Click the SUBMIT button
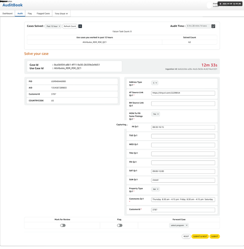The width and height of the screenshot is (244, 249). (215, 237)
